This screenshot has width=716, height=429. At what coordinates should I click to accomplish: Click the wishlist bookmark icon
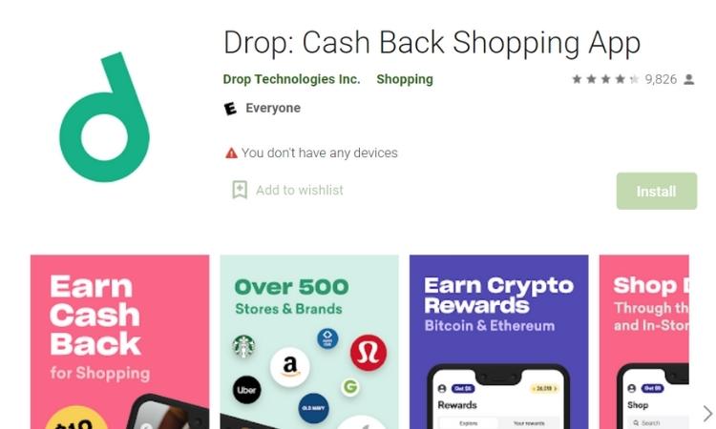(x=240, y=190)
